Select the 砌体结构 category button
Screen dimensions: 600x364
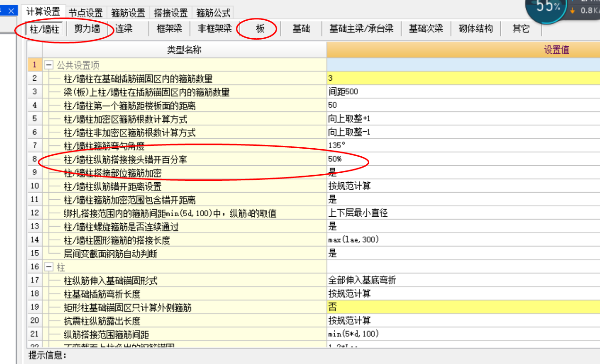[476, 29]
